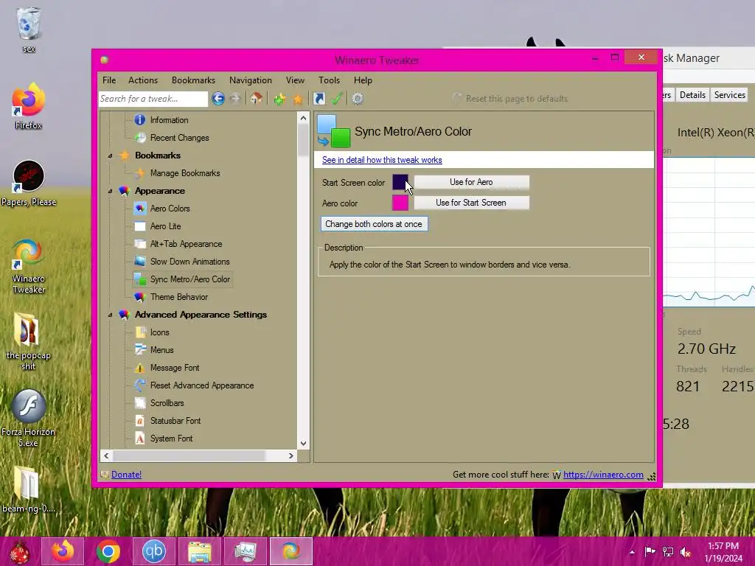Click the create shortcut toolbar icon
This screenshot has width=755, height=566.
click(x=319, y=99)
